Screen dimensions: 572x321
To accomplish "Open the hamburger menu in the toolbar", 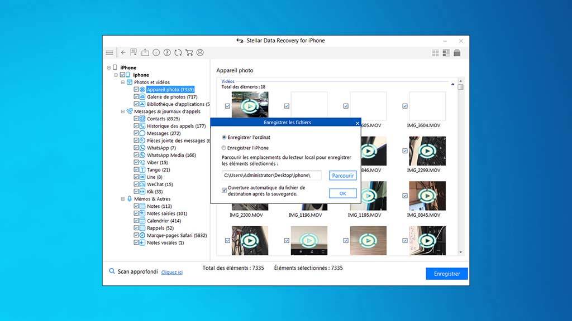I will point(109,53).
